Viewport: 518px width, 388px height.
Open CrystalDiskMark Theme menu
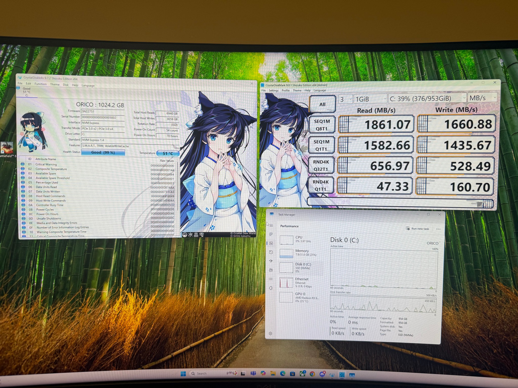tap(297, 90)
